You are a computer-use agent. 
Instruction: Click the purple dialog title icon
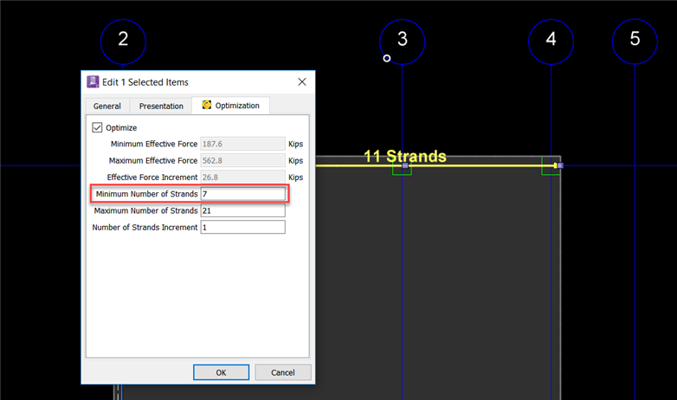tap(93, 81)
